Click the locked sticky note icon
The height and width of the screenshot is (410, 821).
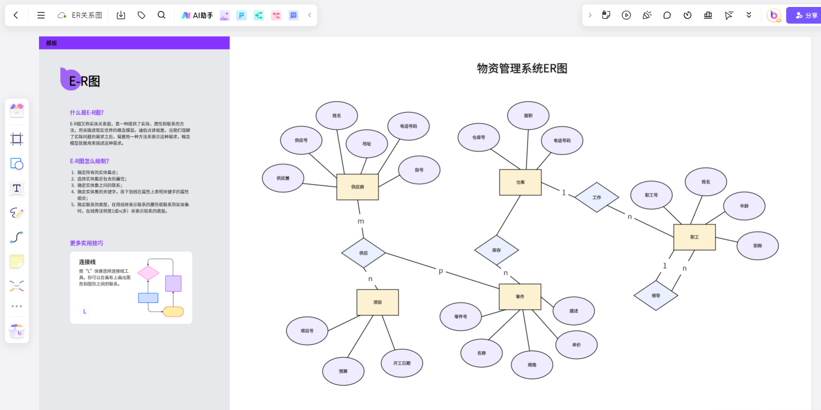pyautogui.click(x=606, y=15)
